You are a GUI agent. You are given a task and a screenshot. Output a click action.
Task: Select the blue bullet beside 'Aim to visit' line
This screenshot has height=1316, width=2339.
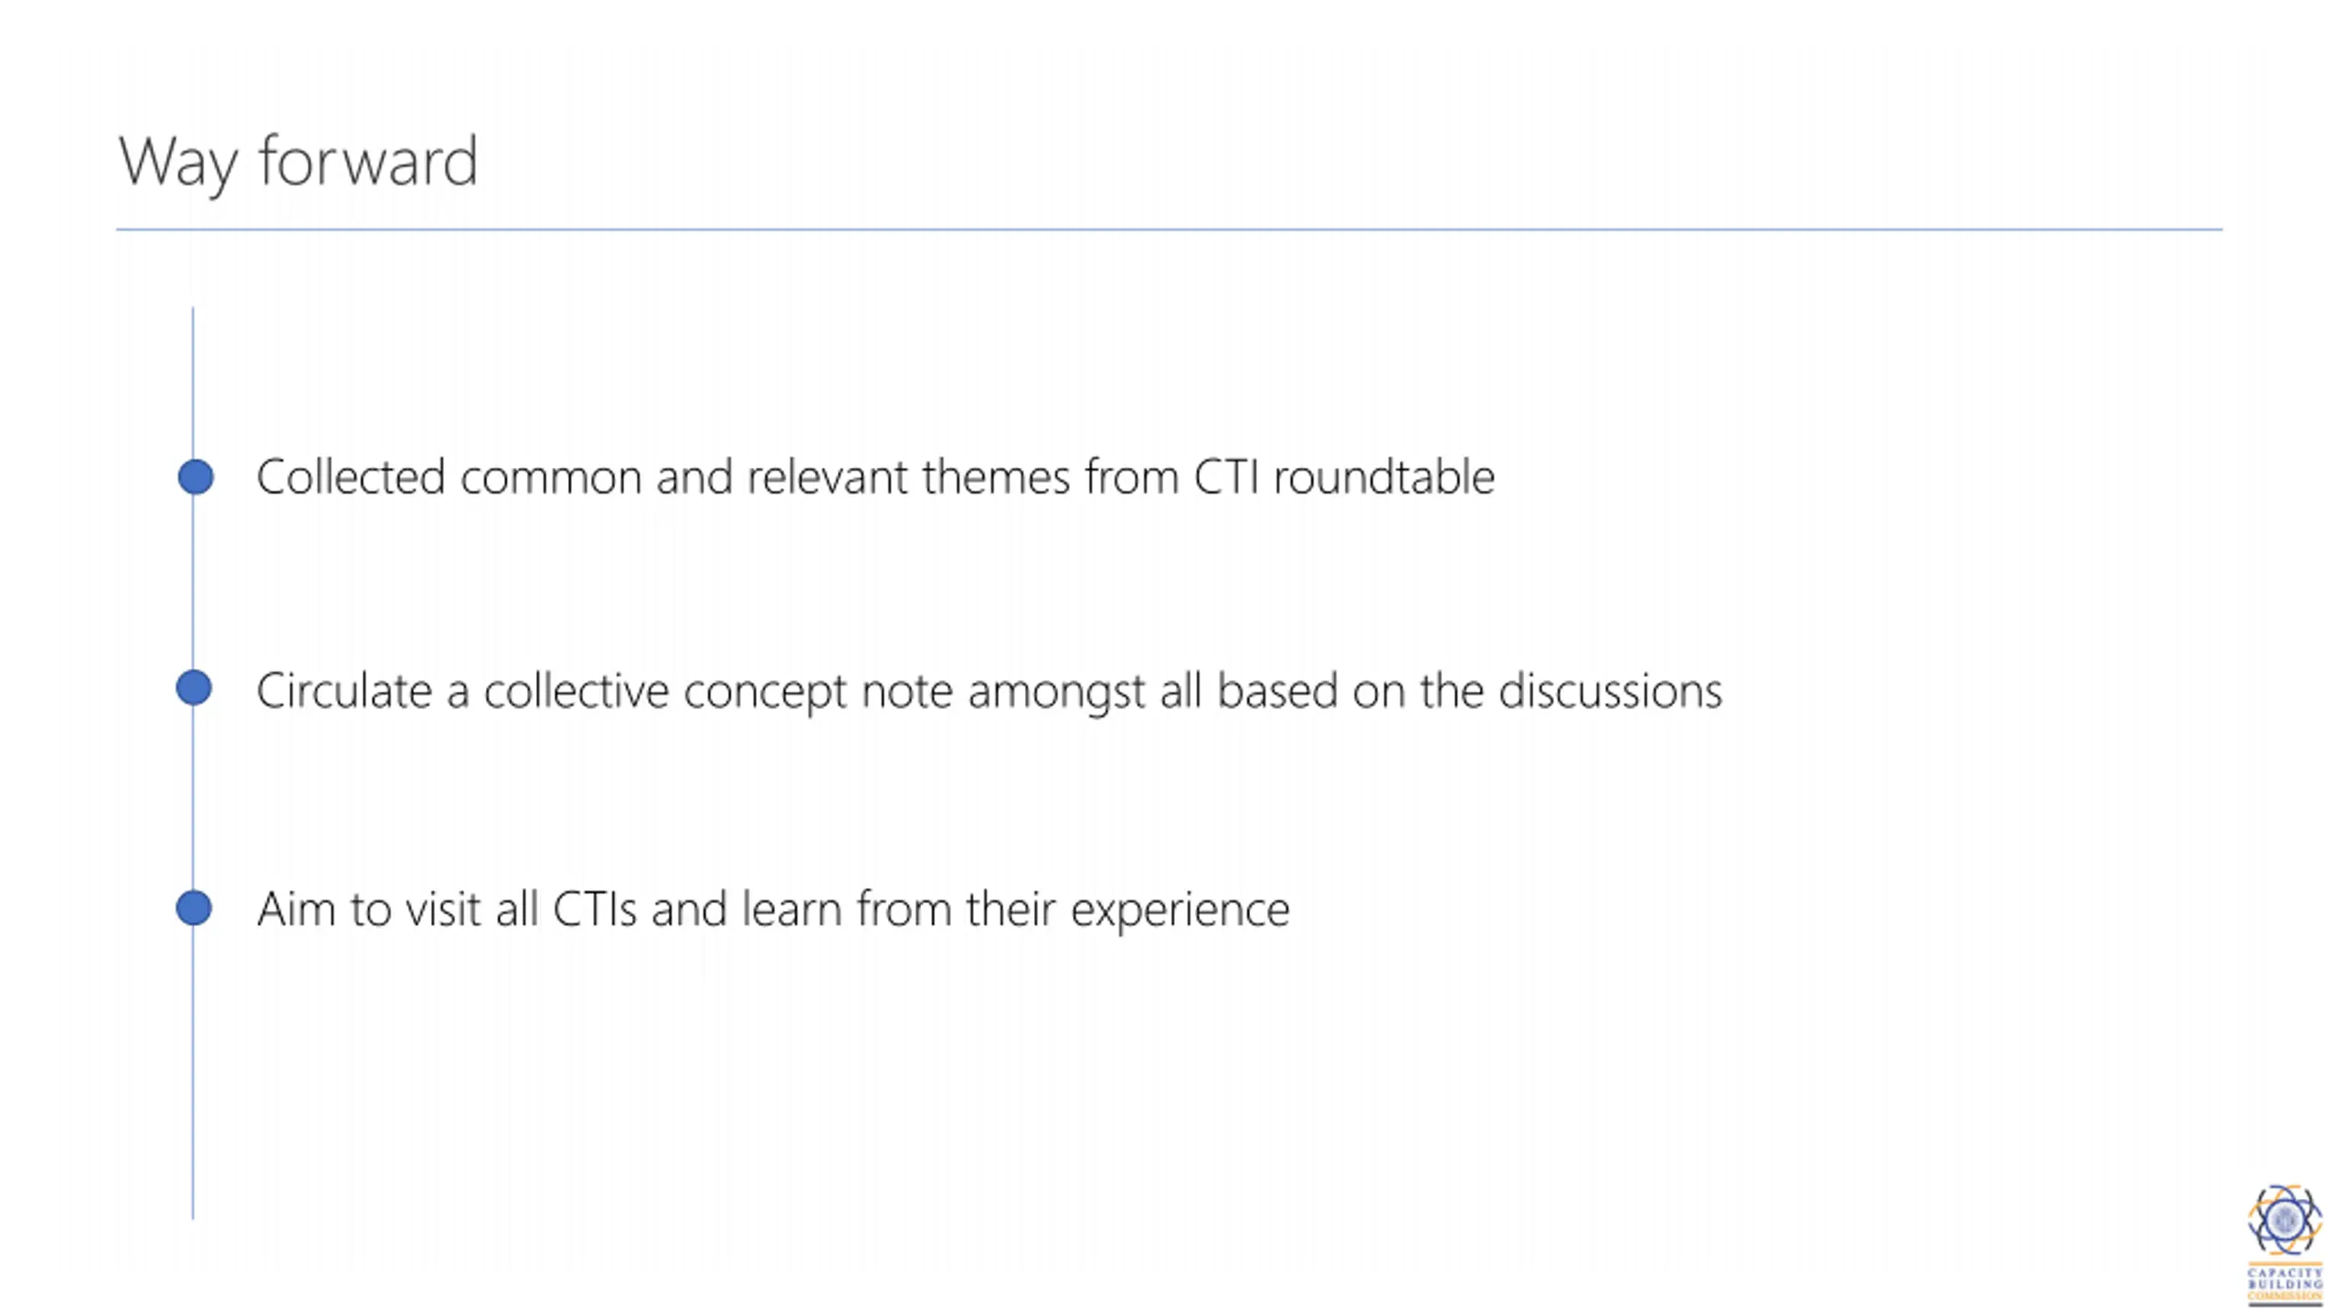pos(194,907)
